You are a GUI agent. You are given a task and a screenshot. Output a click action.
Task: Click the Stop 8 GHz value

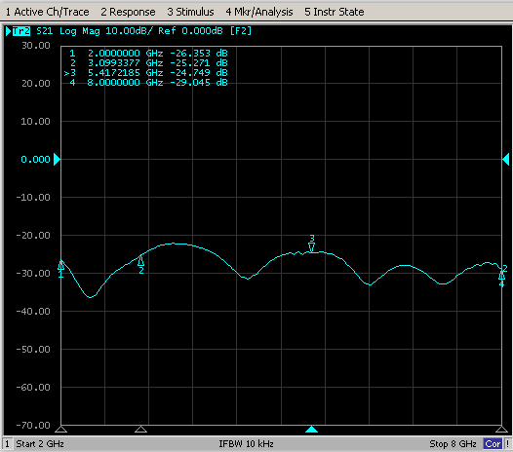click(x=453, y=444)
